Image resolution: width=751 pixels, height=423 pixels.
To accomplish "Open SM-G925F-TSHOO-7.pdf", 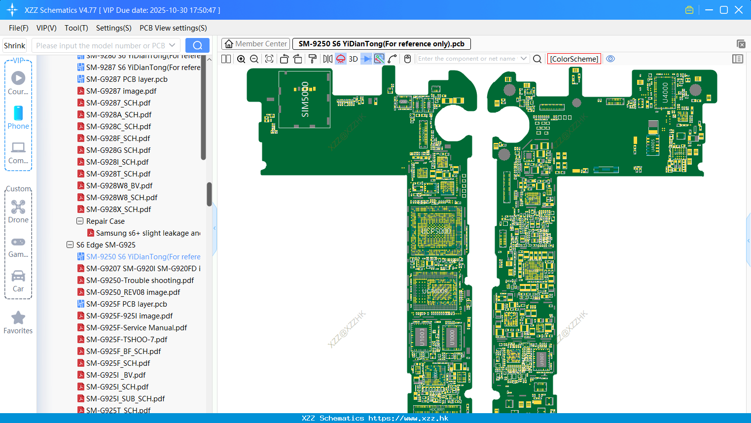I will [127, 339].
